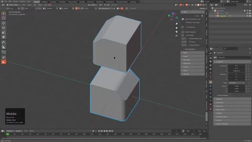Select Cube.001 row in outliner

coord(230,16)
